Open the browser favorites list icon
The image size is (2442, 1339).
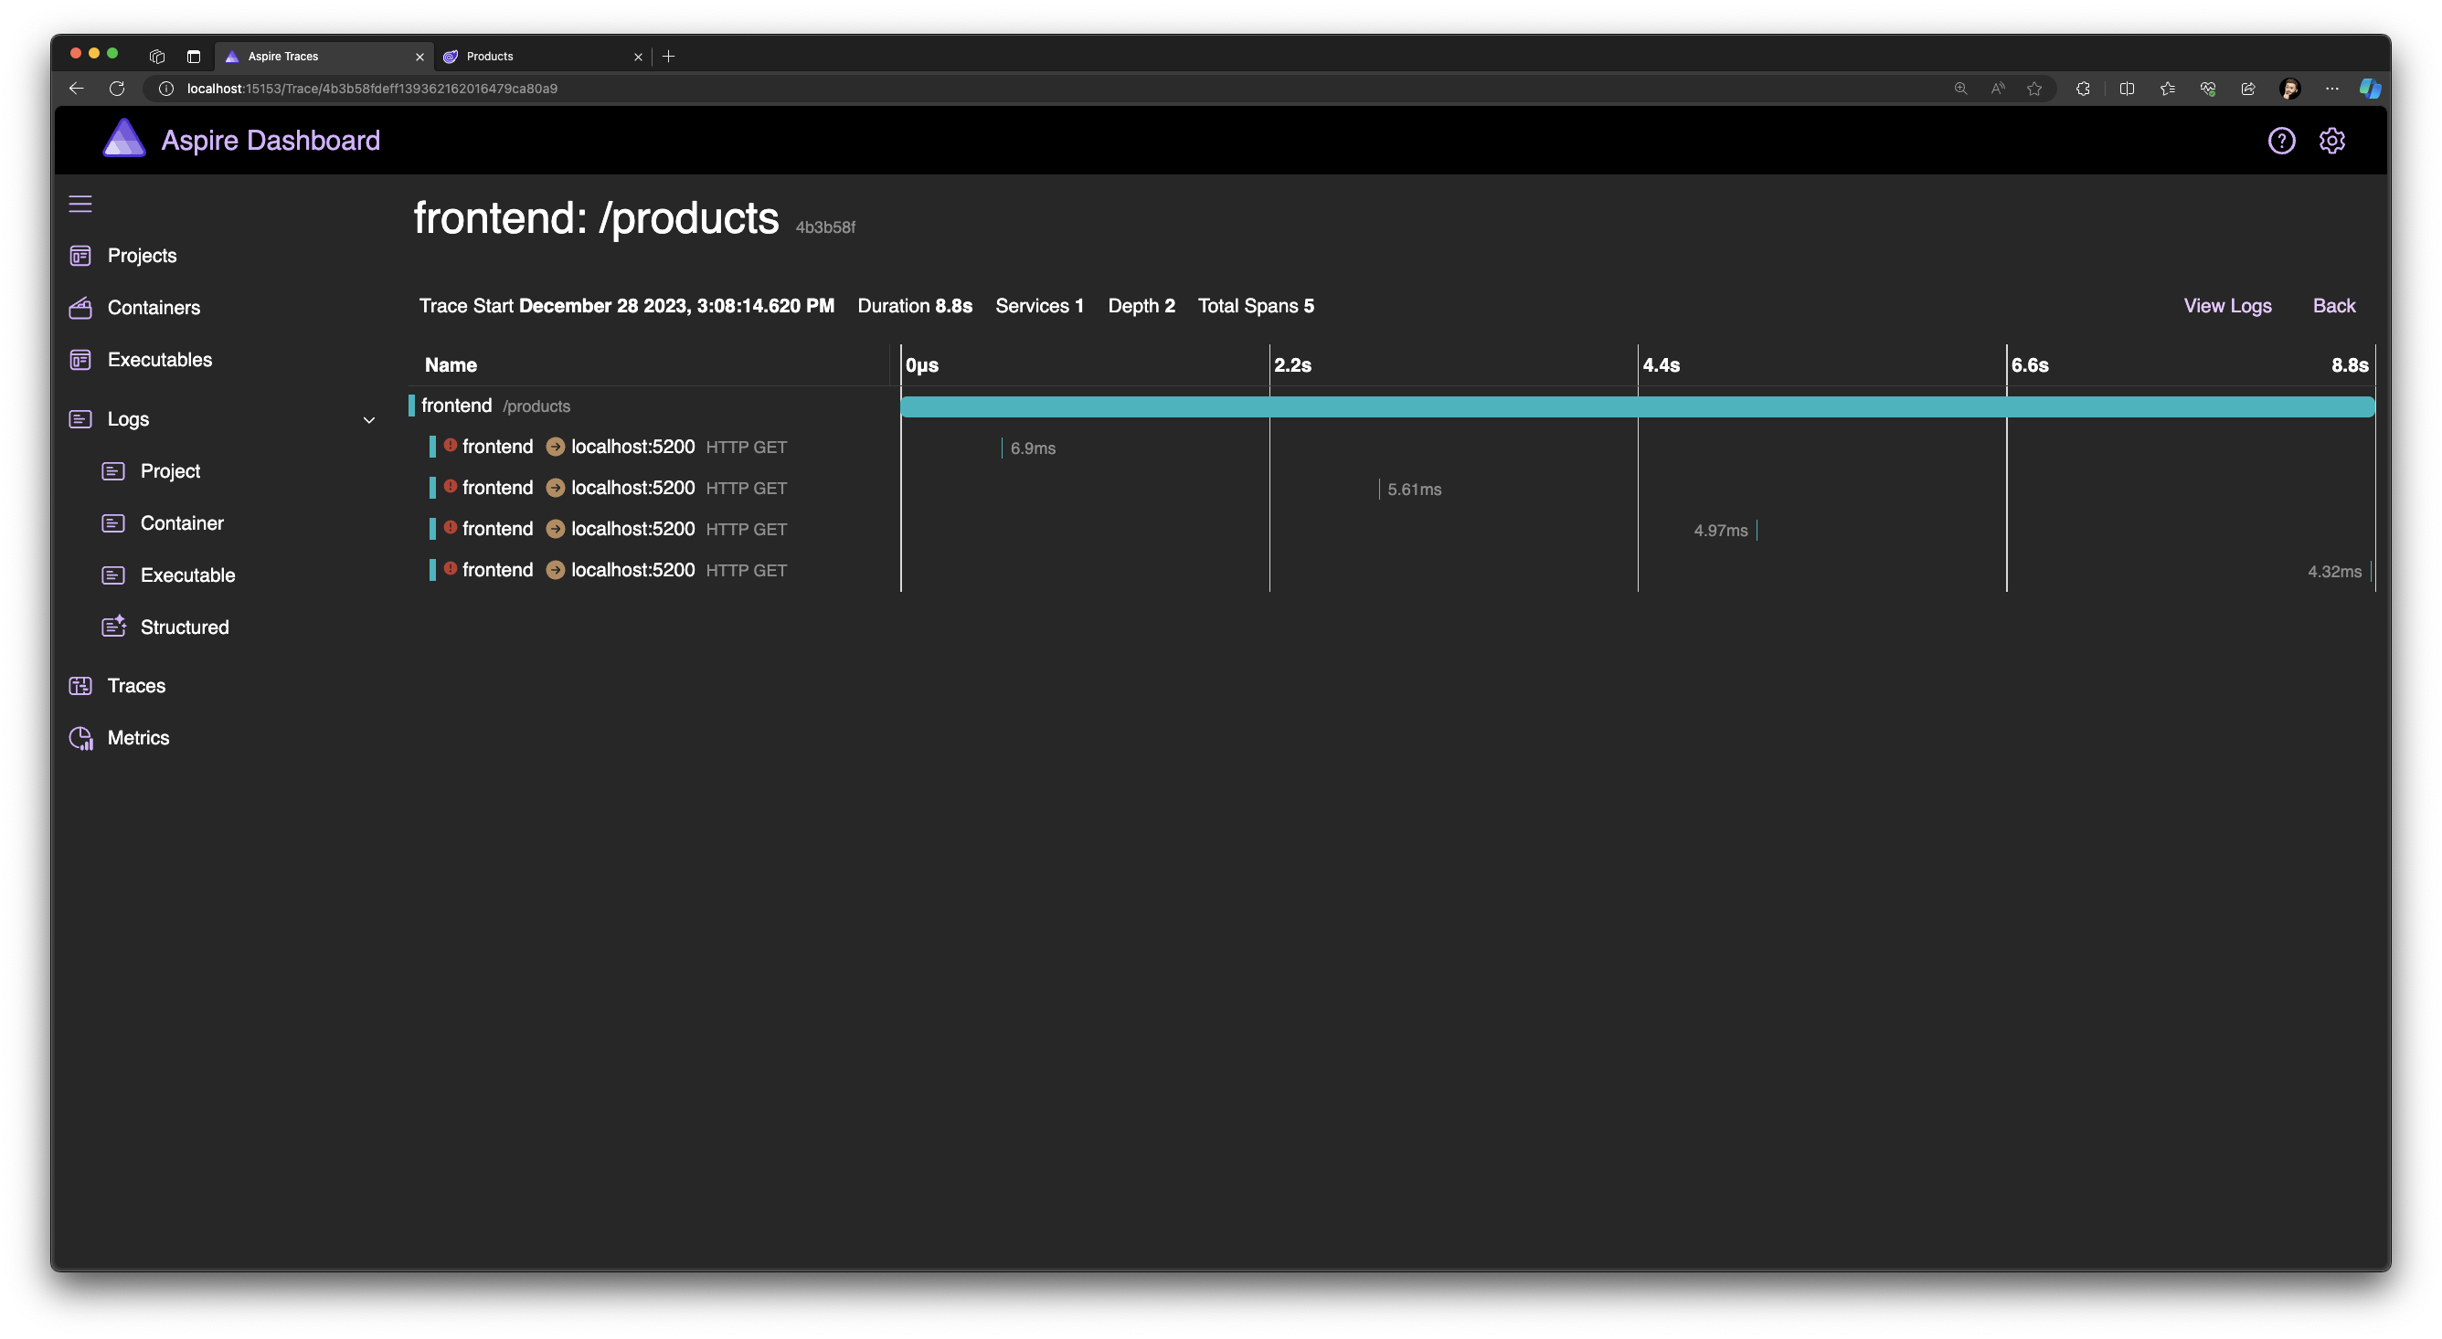(2167, 88)
